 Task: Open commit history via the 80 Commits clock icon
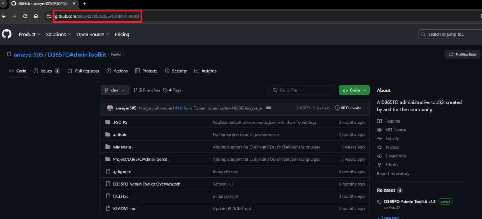pyautogui.click(x=337, y=108)
